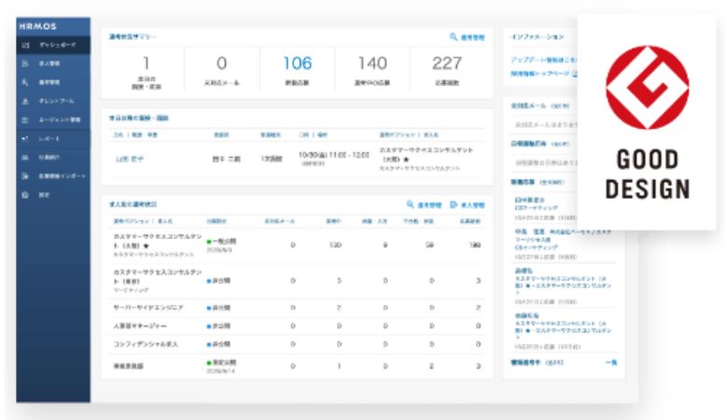The image size is (725, 420).
Task: Open the コンフィデンシャル求人 job row
Action: click(298, 344)
